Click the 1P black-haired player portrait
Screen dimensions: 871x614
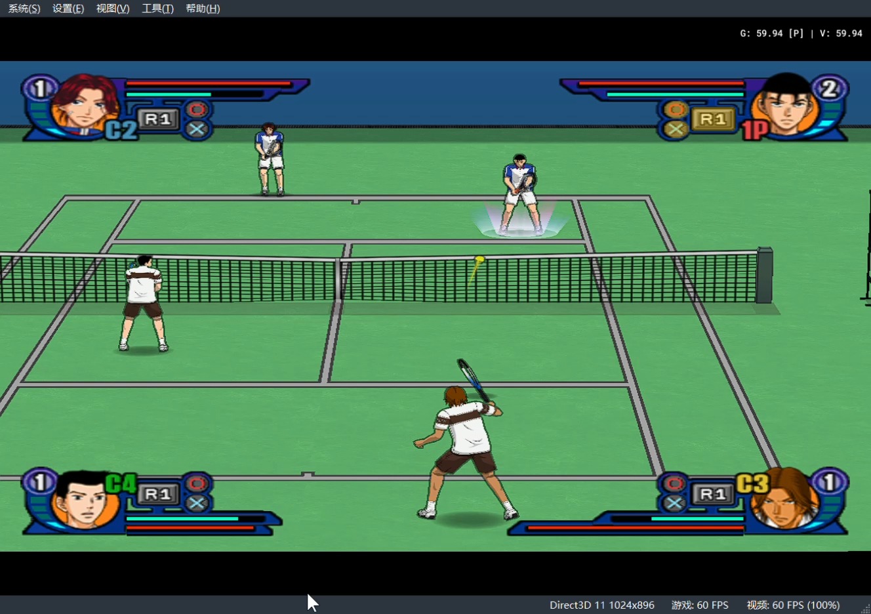click(x=785, y=105)
